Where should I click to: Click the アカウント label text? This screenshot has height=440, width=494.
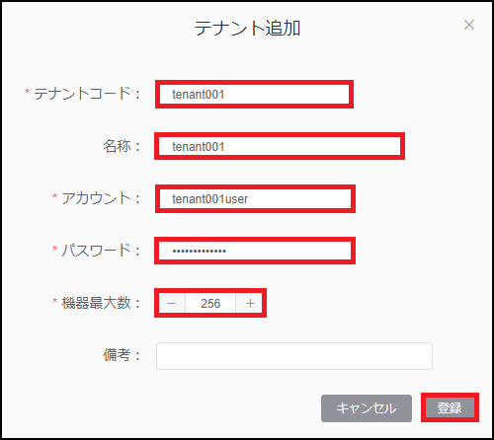click(96, 198)
